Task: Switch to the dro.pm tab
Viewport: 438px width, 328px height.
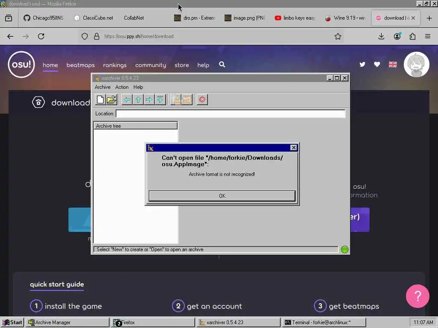Action: 195,18
